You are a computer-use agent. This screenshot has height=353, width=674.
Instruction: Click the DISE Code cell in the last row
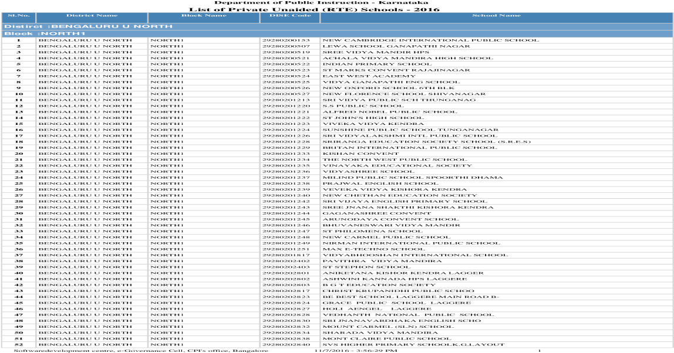[289, 343]
